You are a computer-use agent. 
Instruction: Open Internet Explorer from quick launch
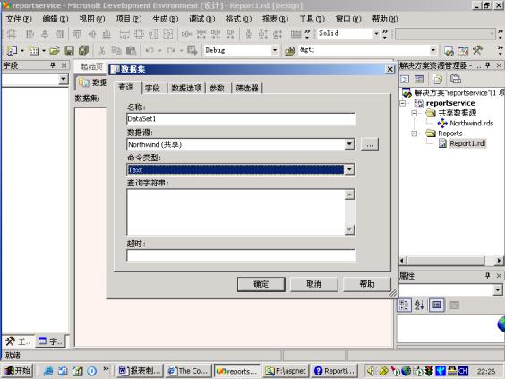point(48,371)
